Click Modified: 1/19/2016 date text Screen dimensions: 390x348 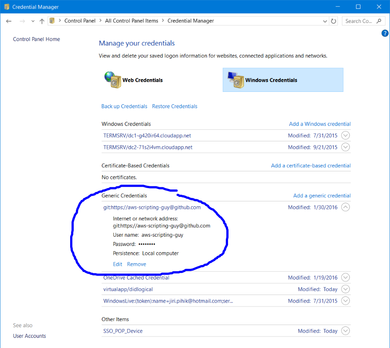pyautogui.click(x=313, y=277)
